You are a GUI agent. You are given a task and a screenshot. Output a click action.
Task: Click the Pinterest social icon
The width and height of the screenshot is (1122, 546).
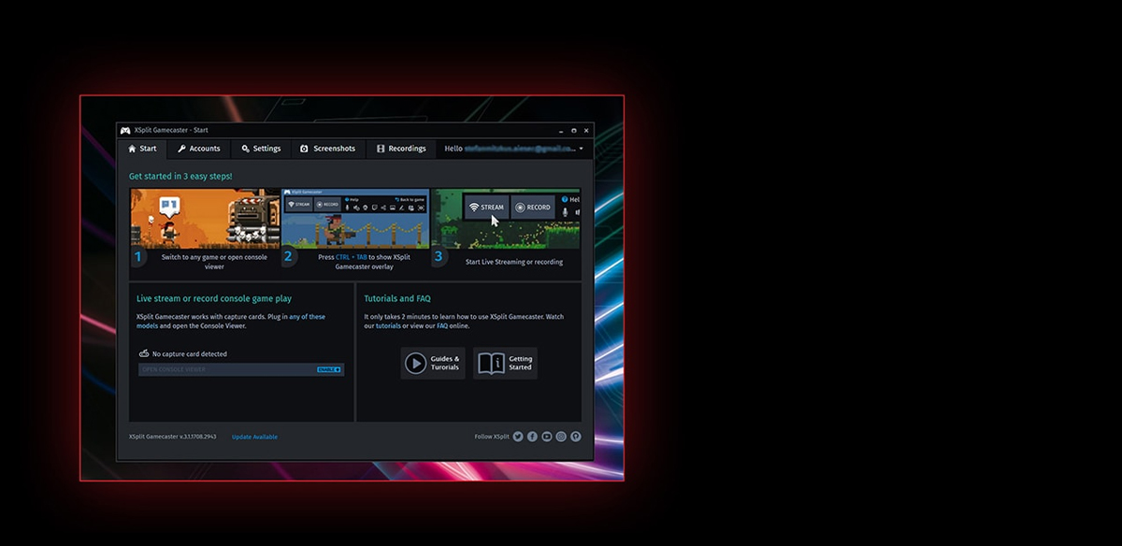[576, 437]
